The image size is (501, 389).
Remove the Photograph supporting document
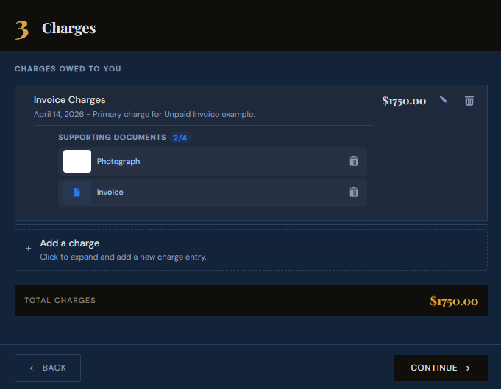click(x=354, y=161)
